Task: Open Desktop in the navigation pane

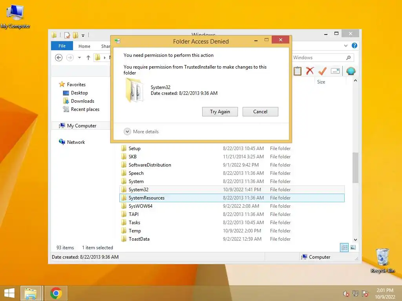Action: click(x=79, y=92)
